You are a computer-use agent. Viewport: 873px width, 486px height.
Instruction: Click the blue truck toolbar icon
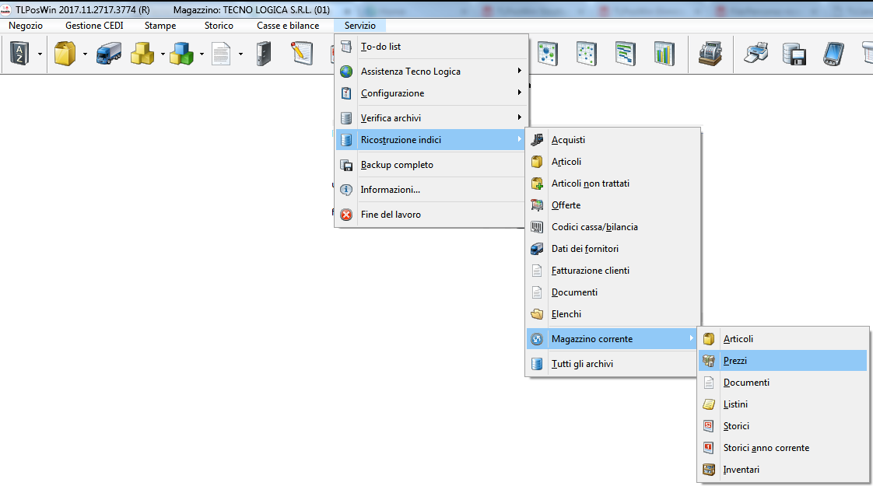click(108, 54)
